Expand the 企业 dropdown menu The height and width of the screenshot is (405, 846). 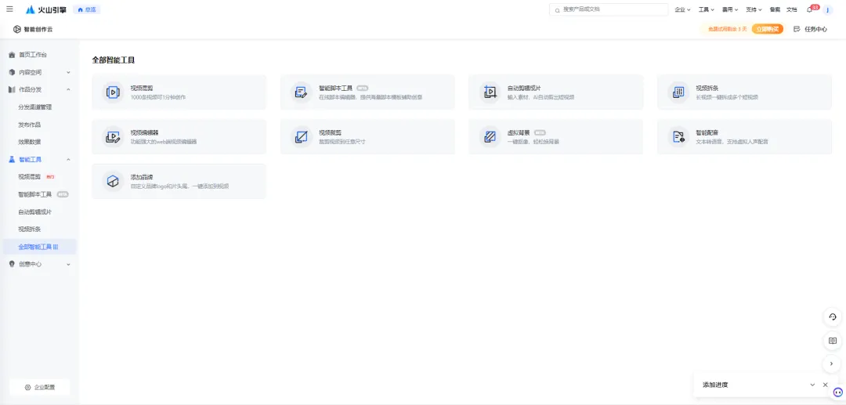[x=682, y=9]
